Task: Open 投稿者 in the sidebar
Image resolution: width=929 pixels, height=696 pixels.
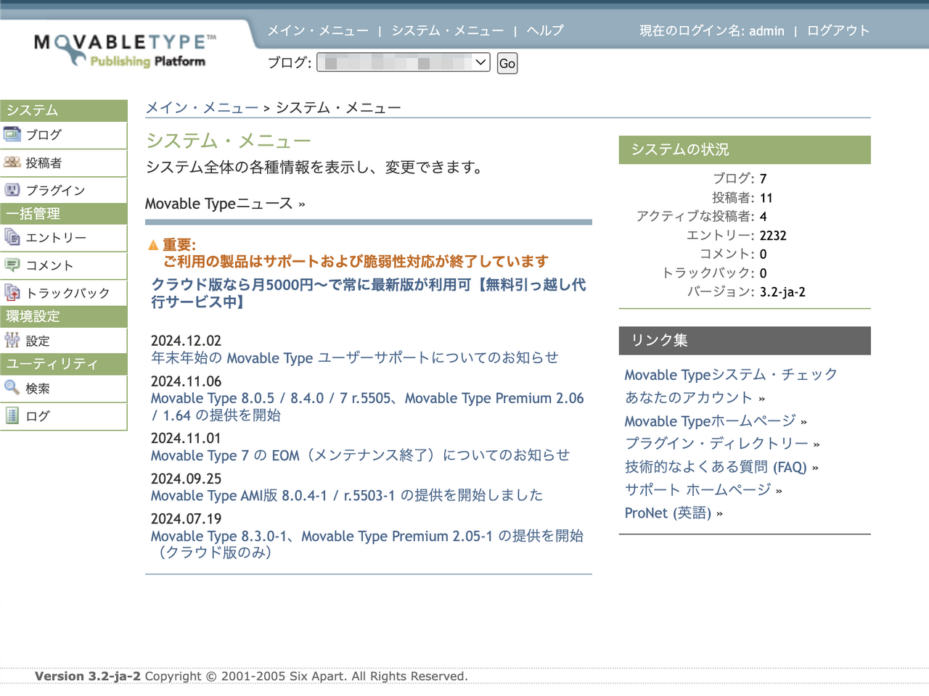Action: 44,163
